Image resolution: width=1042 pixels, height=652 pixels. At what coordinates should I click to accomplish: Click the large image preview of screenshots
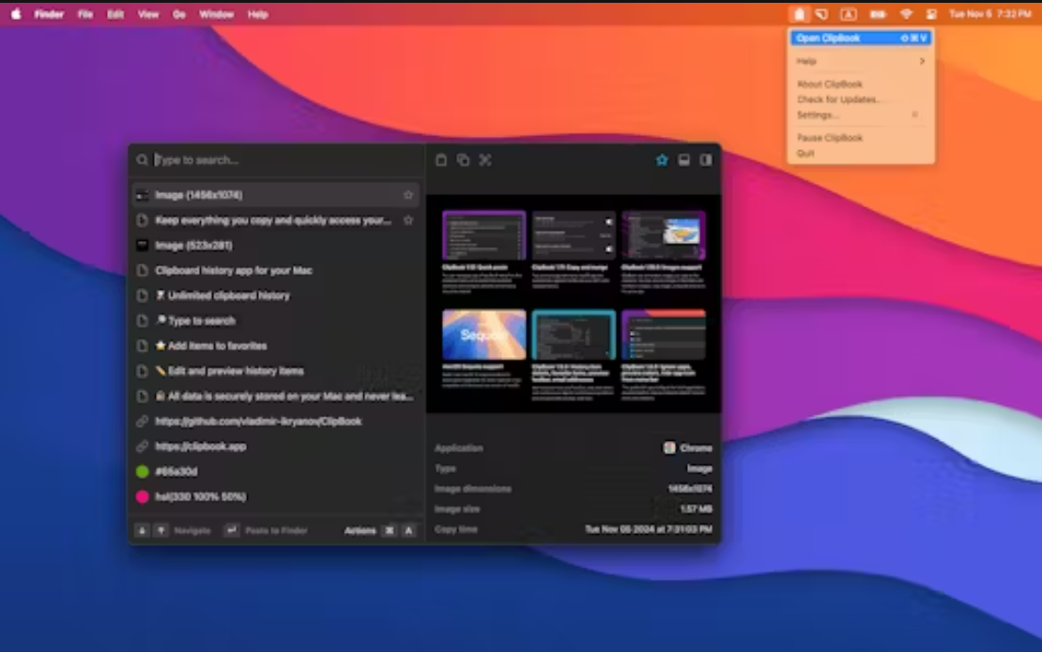[574, 304]
